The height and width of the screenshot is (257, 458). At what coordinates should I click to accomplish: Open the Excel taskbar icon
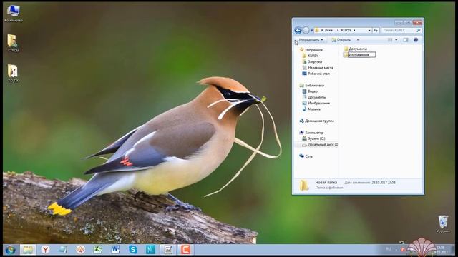(97, 250)
